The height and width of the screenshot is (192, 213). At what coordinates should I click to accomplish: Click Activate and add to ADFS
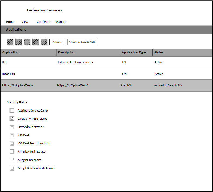(82, 42)
